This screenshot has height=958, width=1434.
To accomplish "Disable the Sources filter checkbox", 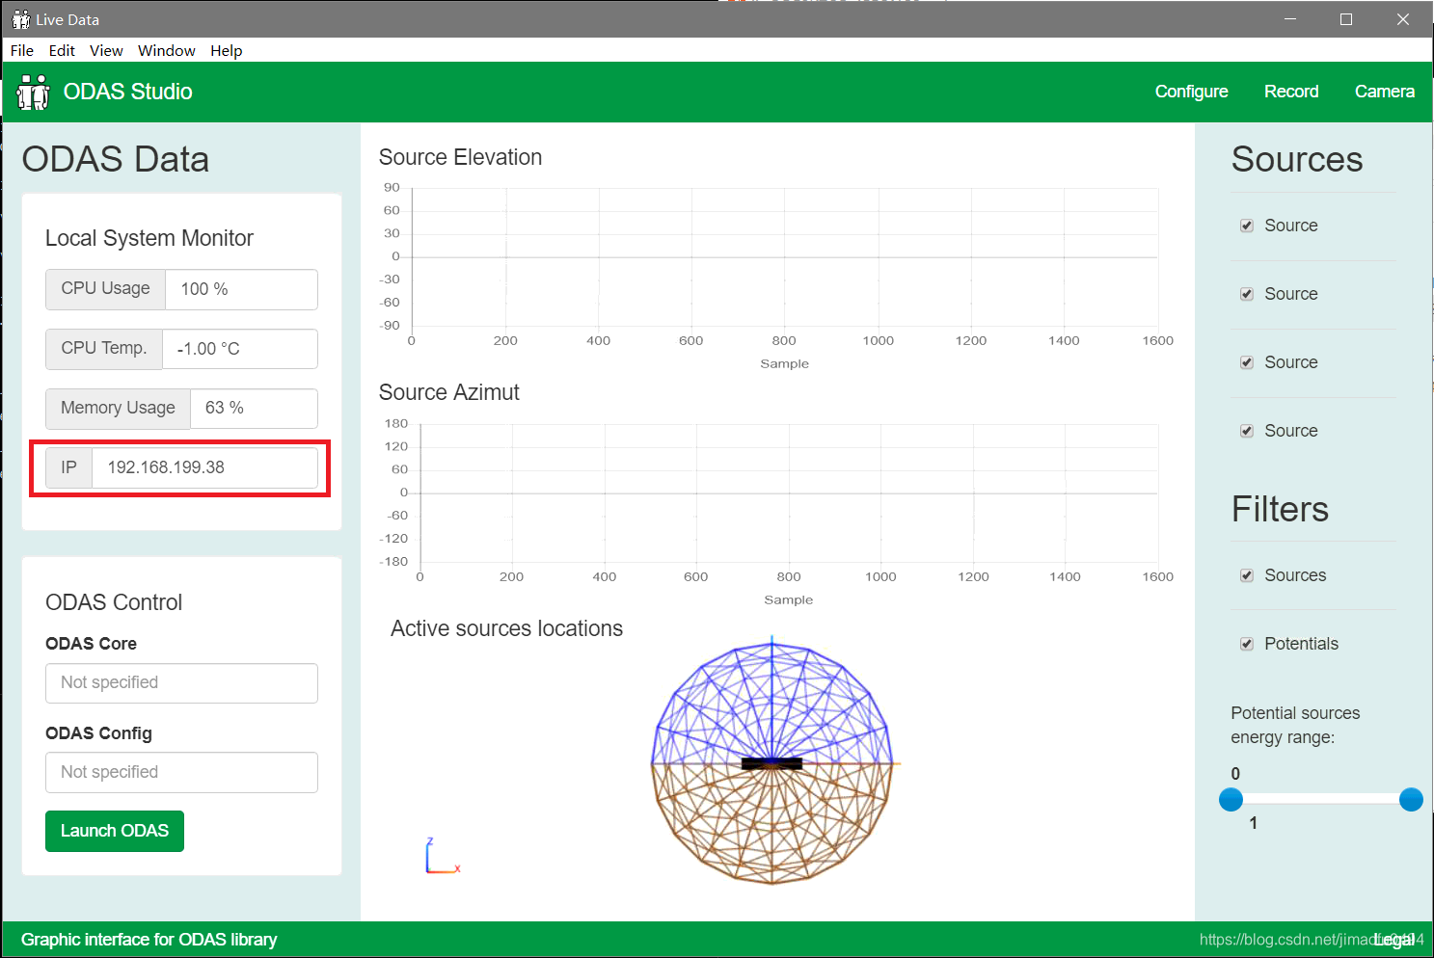I will [1247, 575].
